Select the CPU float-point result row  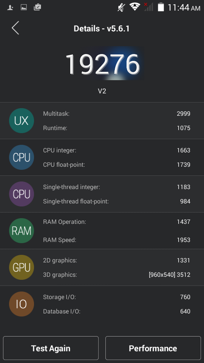pyautogui.click(x=117, y=165)
